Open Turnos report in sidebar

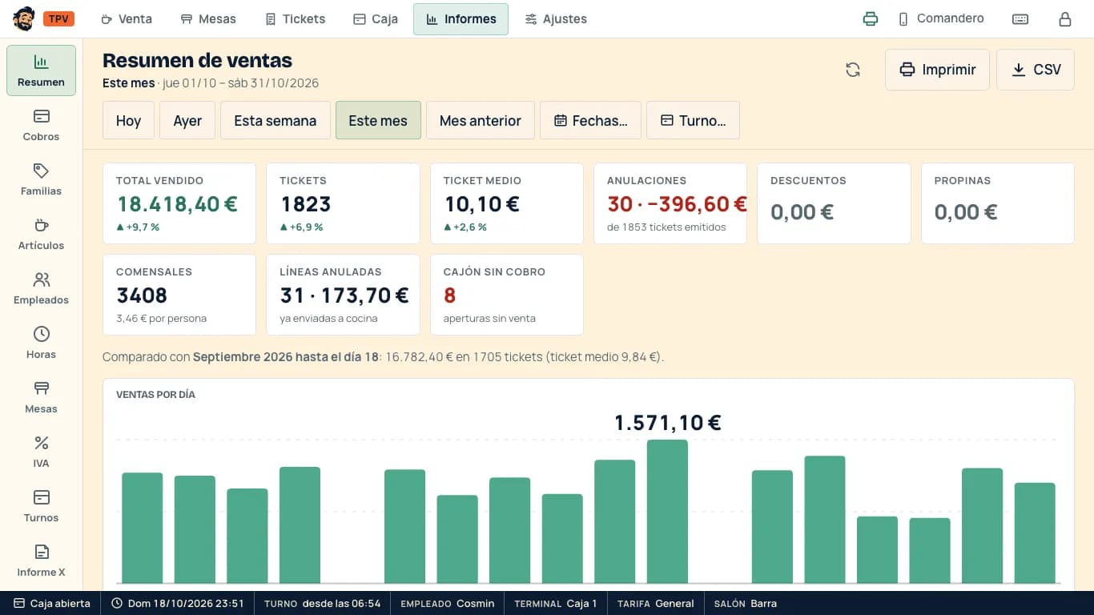click(41, 506)
